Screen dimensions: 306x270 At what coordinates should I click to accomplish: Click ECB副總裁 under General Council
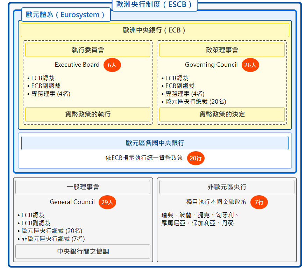tap(36, 223)
